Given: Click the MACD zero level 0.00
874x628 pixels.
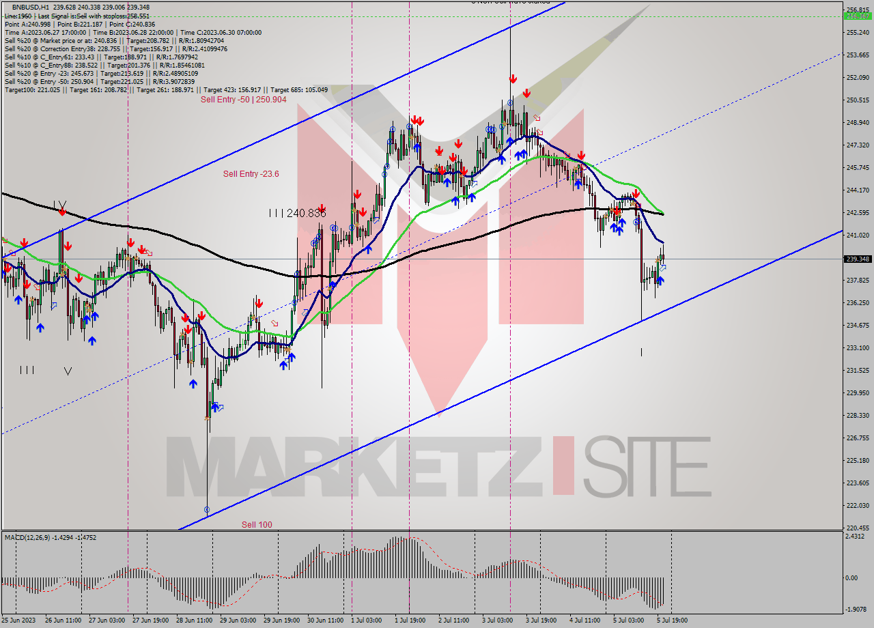Looking at the screenshot, I should click(852, 577).
